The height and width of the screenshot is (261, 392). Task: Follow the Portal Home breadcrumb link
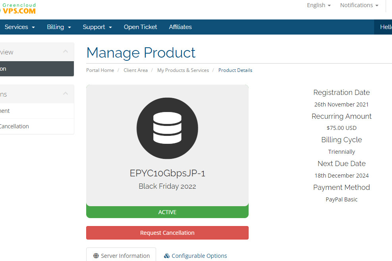click(100, 70)
